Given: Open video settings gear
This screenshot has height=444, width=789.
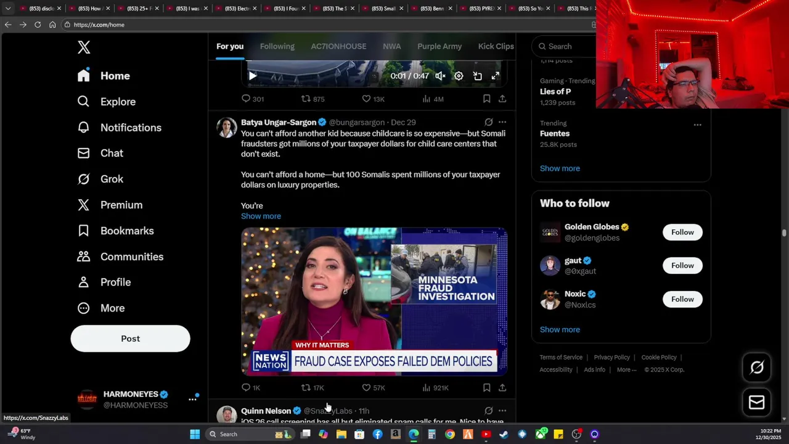Looking at the screenshot, I should (459, 76).
